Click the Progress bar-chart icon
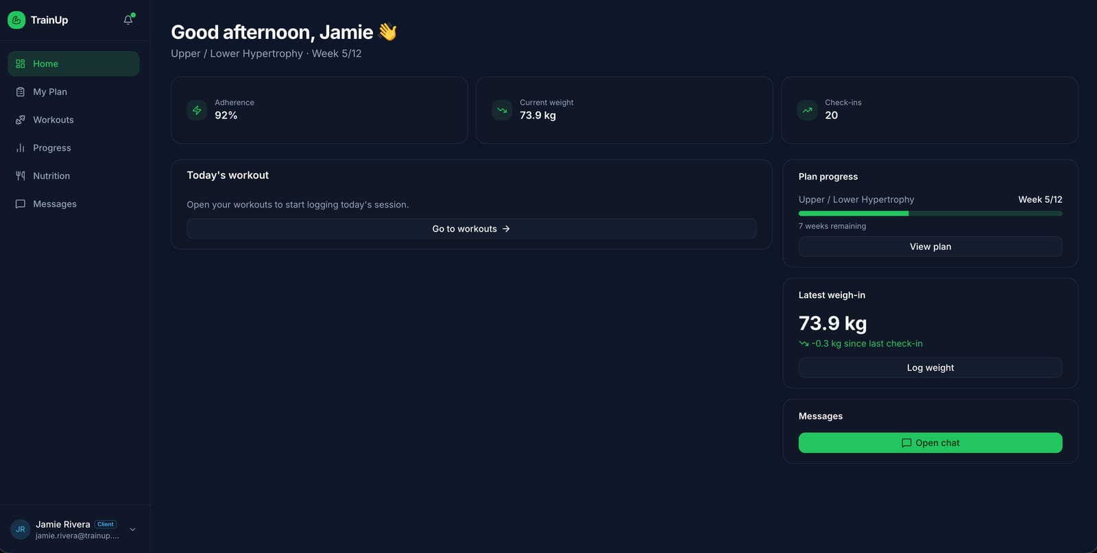Screen dimensions: 1097x553 pyautogui.click(x=21, y=148)
